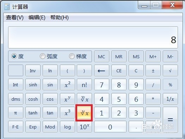Click the Mod modulo button
Image resolution: width=185 pixels, height=139 pixels.
(50, 127)
